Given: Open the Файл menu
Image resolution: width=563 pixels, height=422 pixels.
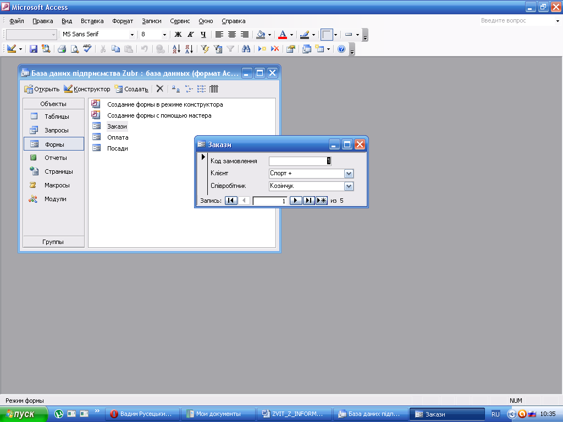Looking at the screenshot, I should click(16, 21).
